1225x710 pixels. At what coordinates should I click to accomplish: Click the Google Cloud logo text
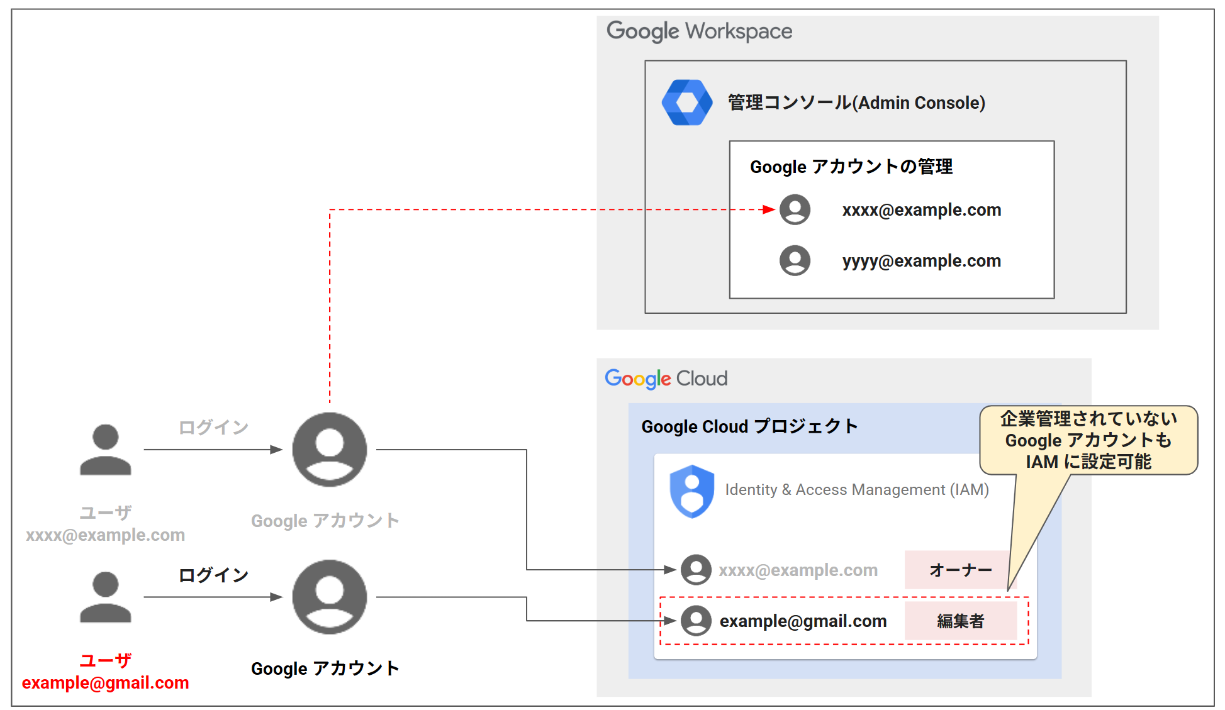[666, 379]
